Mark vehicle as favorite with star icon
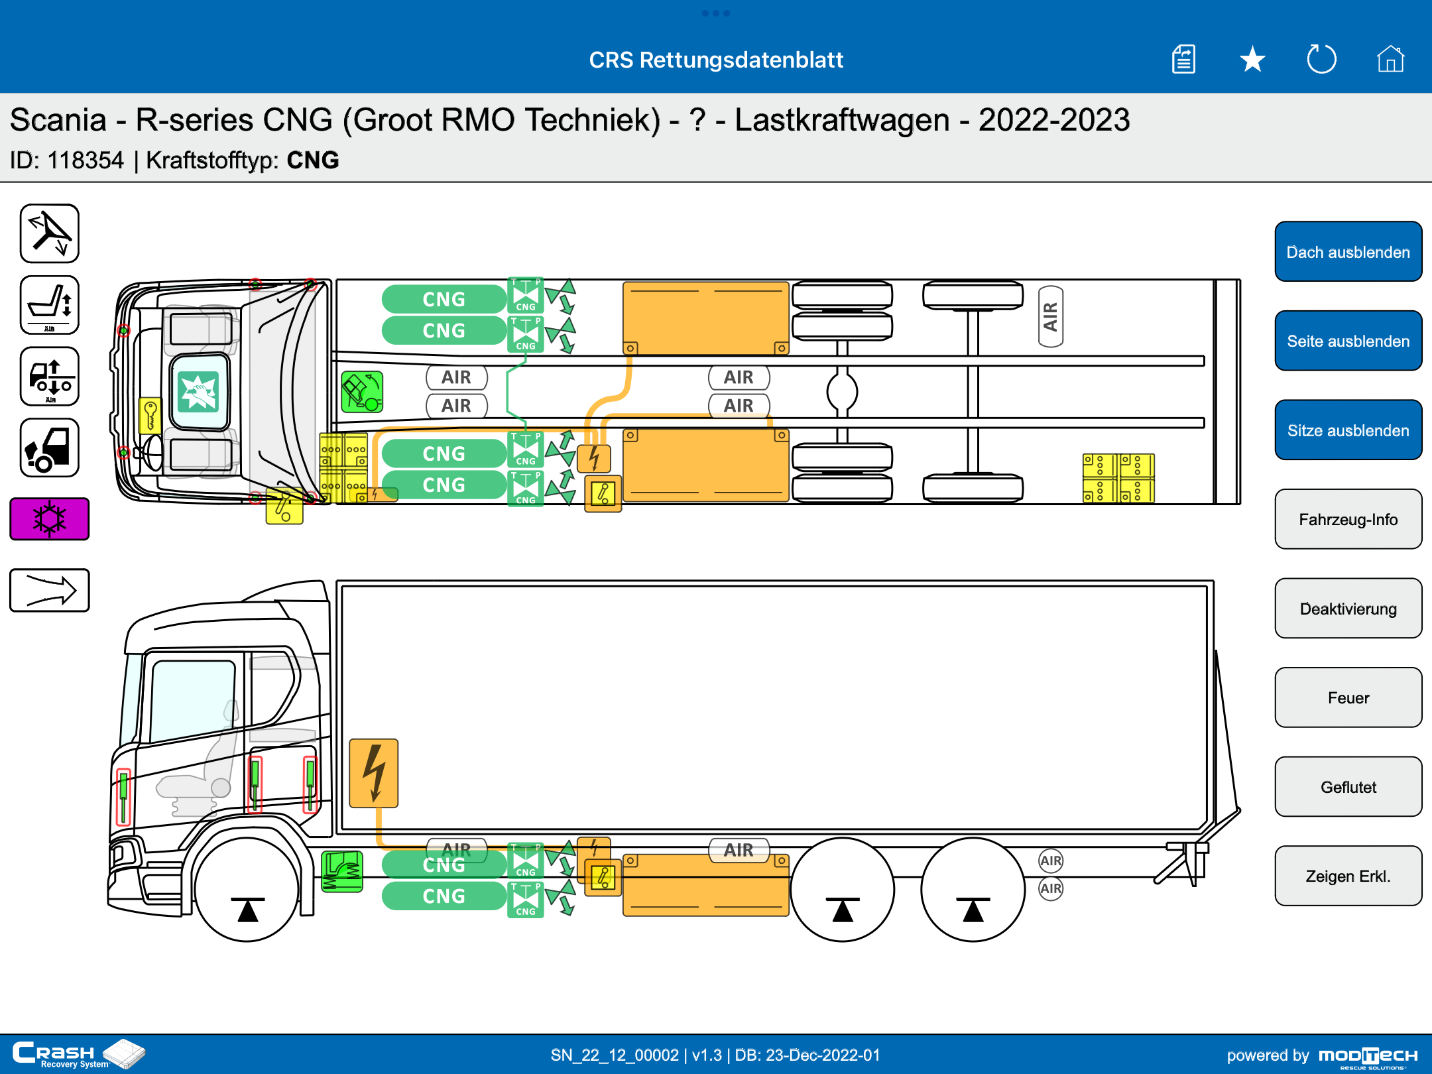1432x1074 pixels. click(1252, 60)
